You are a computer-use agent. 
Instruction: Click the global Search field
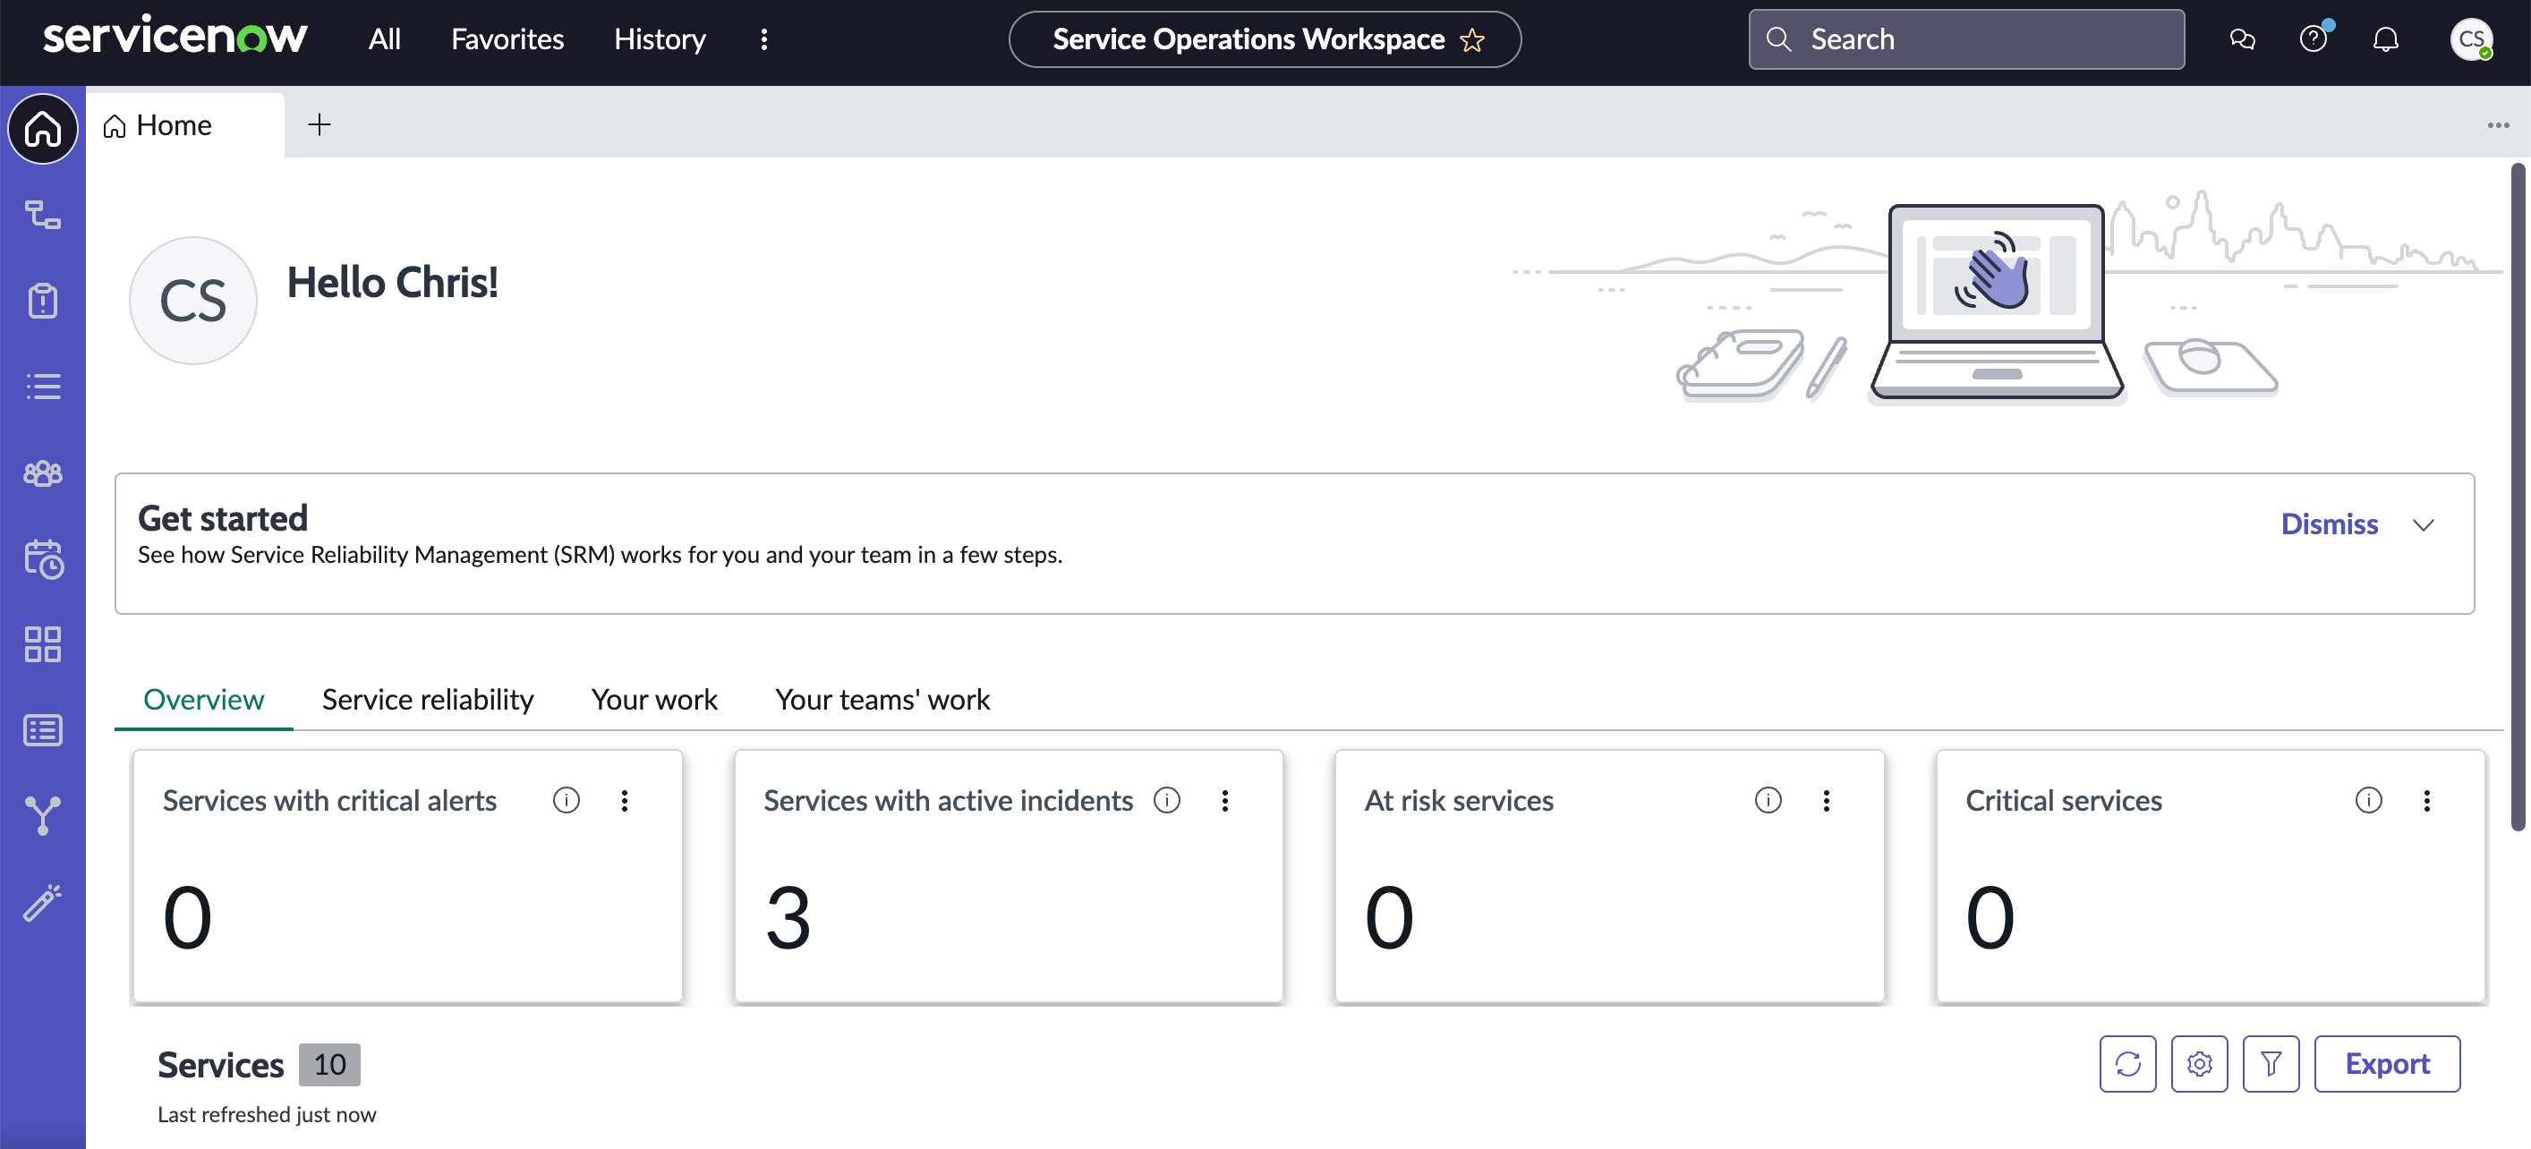(x=1966, y=39)
